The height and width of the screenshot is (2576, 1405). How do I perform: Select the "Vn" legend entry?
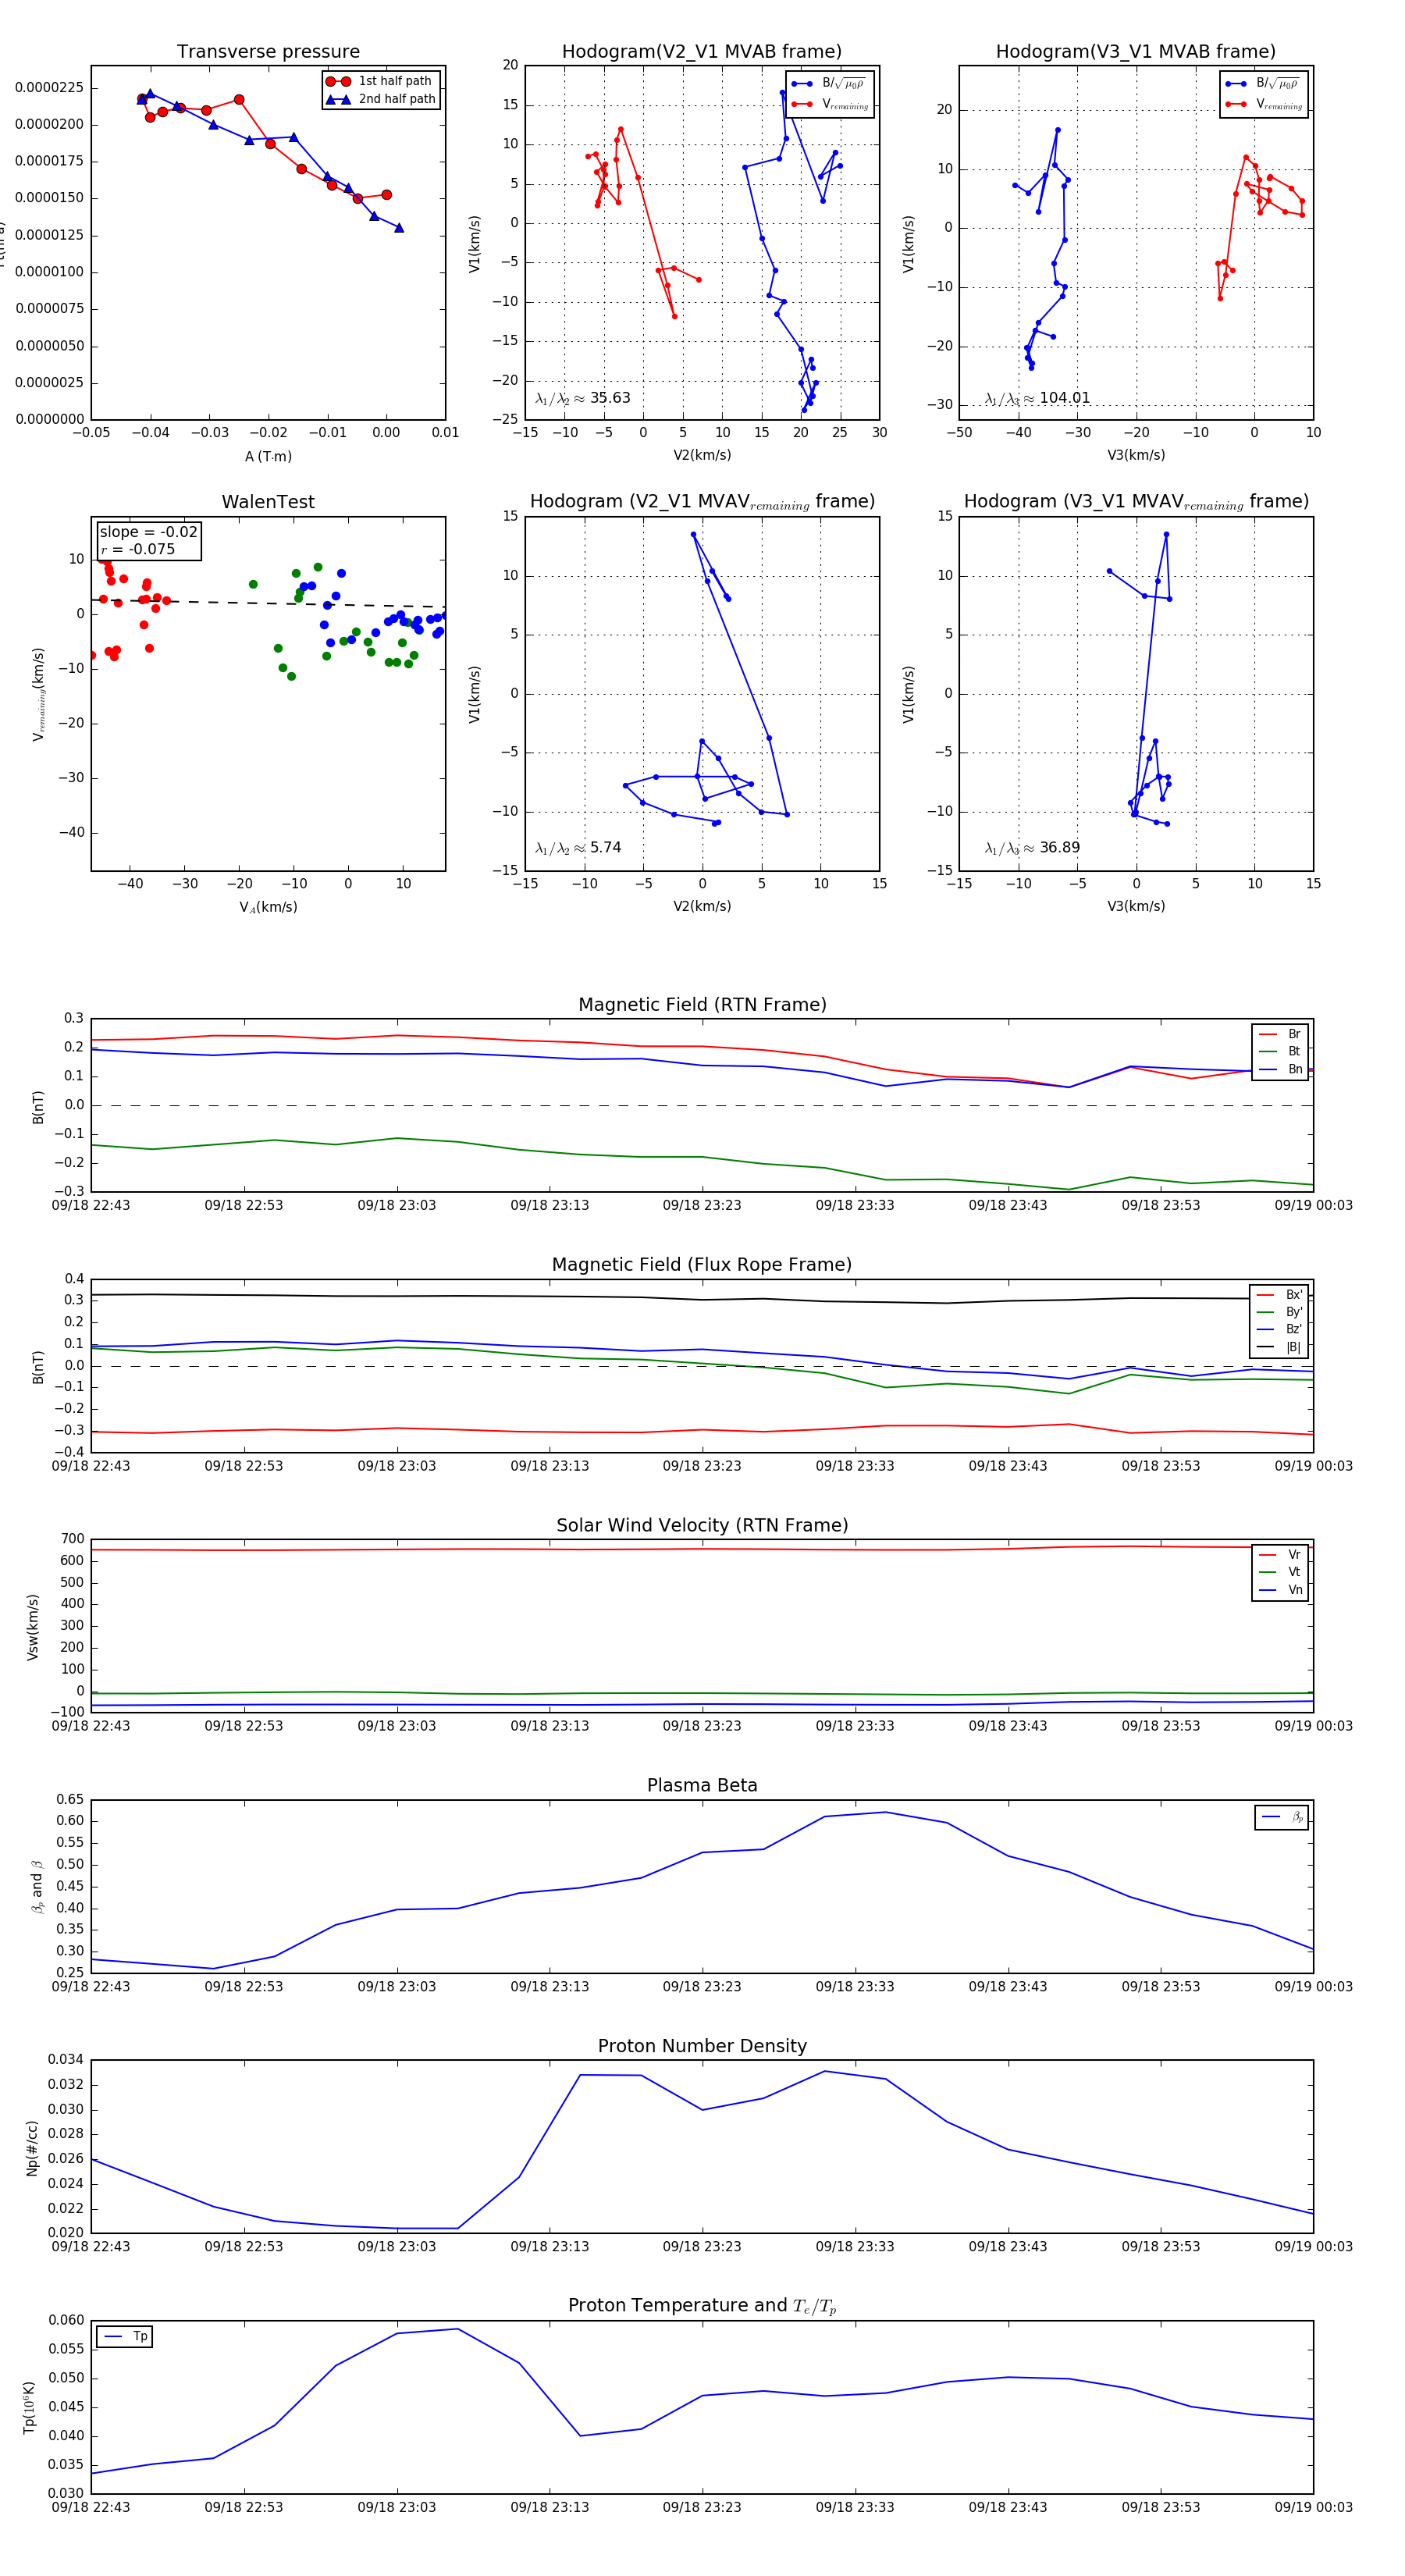click(1280, 1590)
